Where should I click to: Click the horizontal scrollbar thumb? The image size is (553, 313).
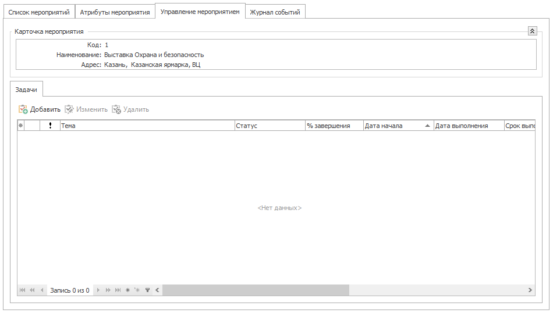pos(256,290)
